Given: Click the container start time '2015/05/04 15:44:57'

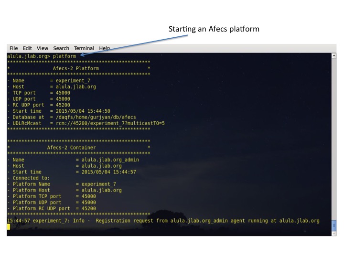Looking at the screenshot, I should coord(109,172).
